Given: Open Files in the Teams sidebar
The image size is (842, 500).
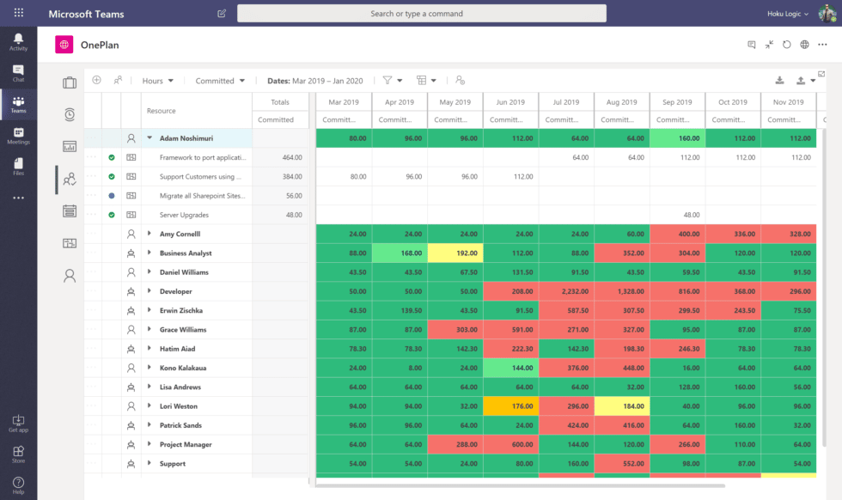Looking at the screenshot, I should coord(18,166).
